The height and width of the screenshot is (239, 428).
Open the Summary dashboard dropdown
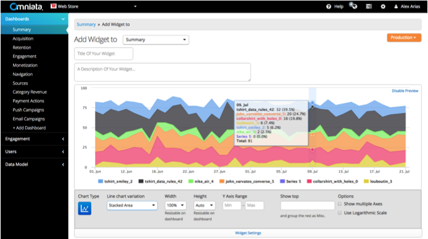click(x=156, y=40)
